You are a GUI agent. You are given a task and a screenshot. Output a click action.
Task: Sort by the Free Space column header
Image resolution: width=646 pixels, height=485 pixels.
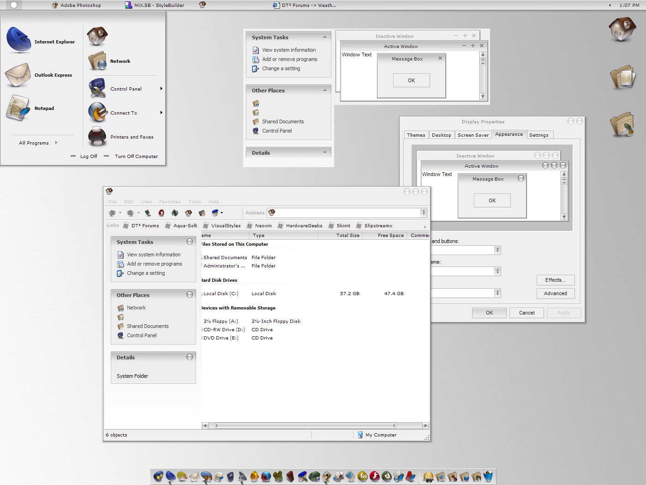click(386, 235)
